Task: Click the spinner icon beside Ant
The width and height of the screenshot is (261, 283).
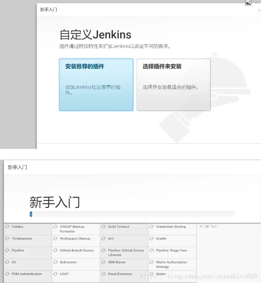Action: point(104,238)
